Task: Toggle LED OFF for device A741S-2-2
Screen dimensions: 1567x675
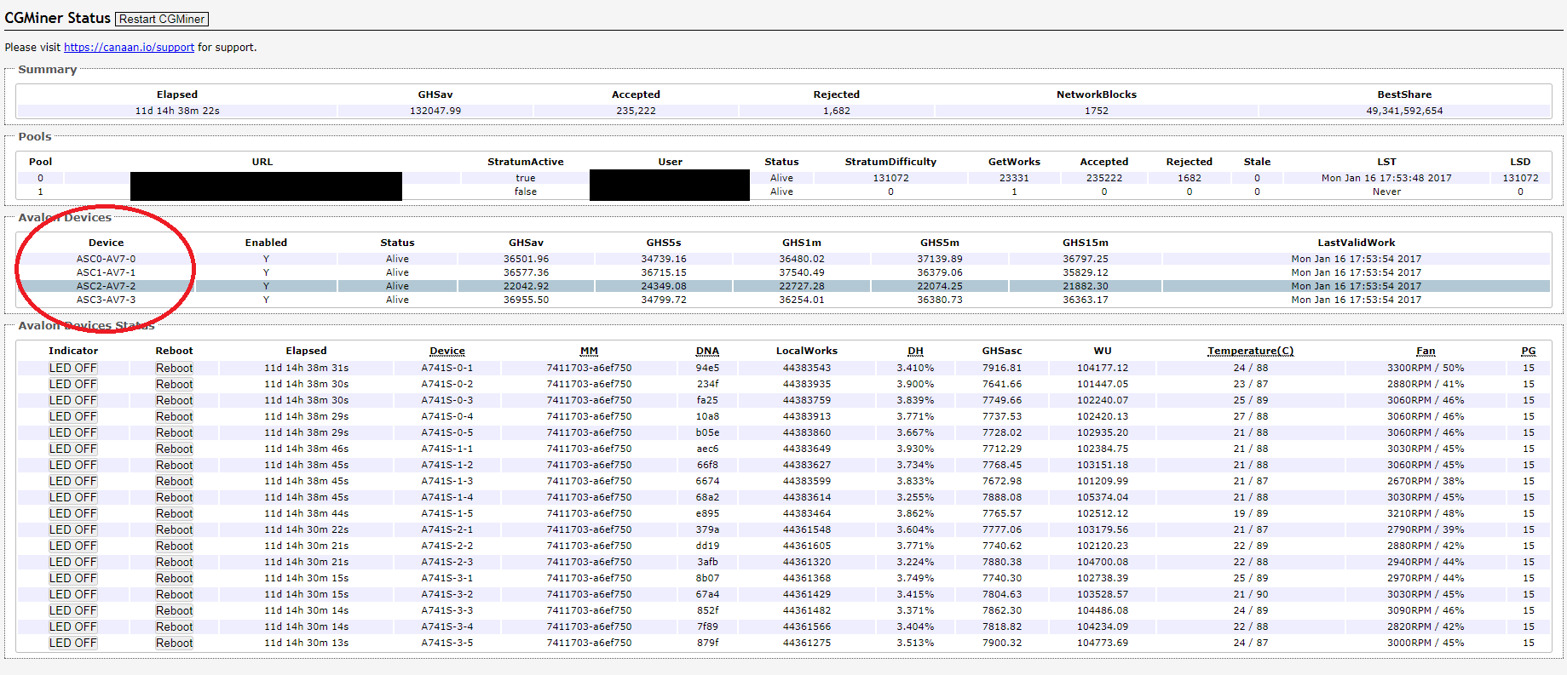Action: (x=72, y=546)
